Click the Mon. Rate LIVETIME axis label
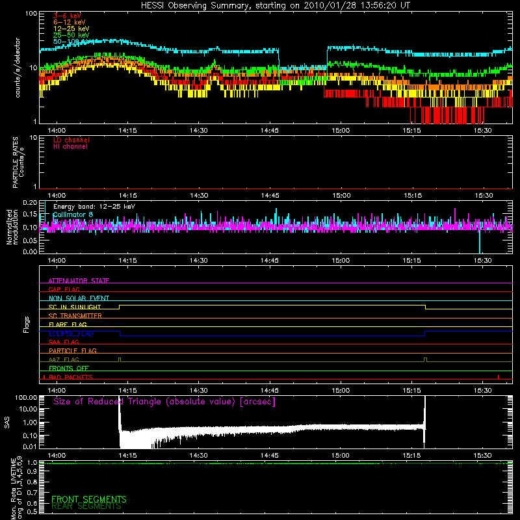Viewport: 520px width, 520px height. click(17, 489)
